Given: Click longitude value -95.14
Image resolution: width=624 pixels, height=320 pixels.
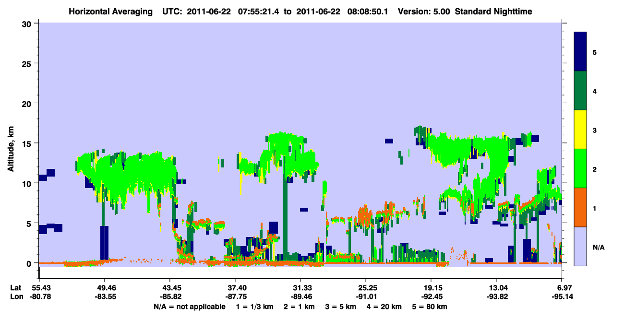Looking at the screenshot, I should (562, 296).
